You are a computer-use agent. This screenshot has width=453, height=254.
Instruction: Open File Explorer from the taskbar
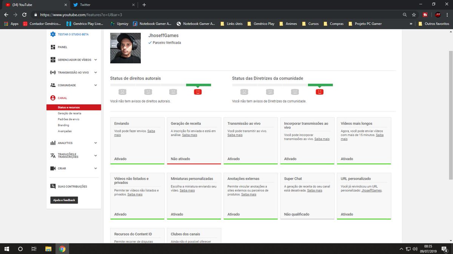48,249
